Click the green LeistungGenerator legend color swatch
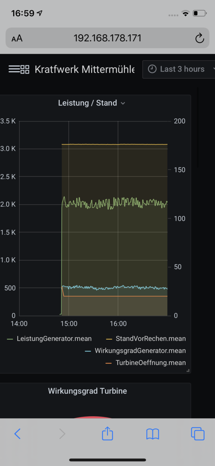The image size is (215, 466). point(10,339)
